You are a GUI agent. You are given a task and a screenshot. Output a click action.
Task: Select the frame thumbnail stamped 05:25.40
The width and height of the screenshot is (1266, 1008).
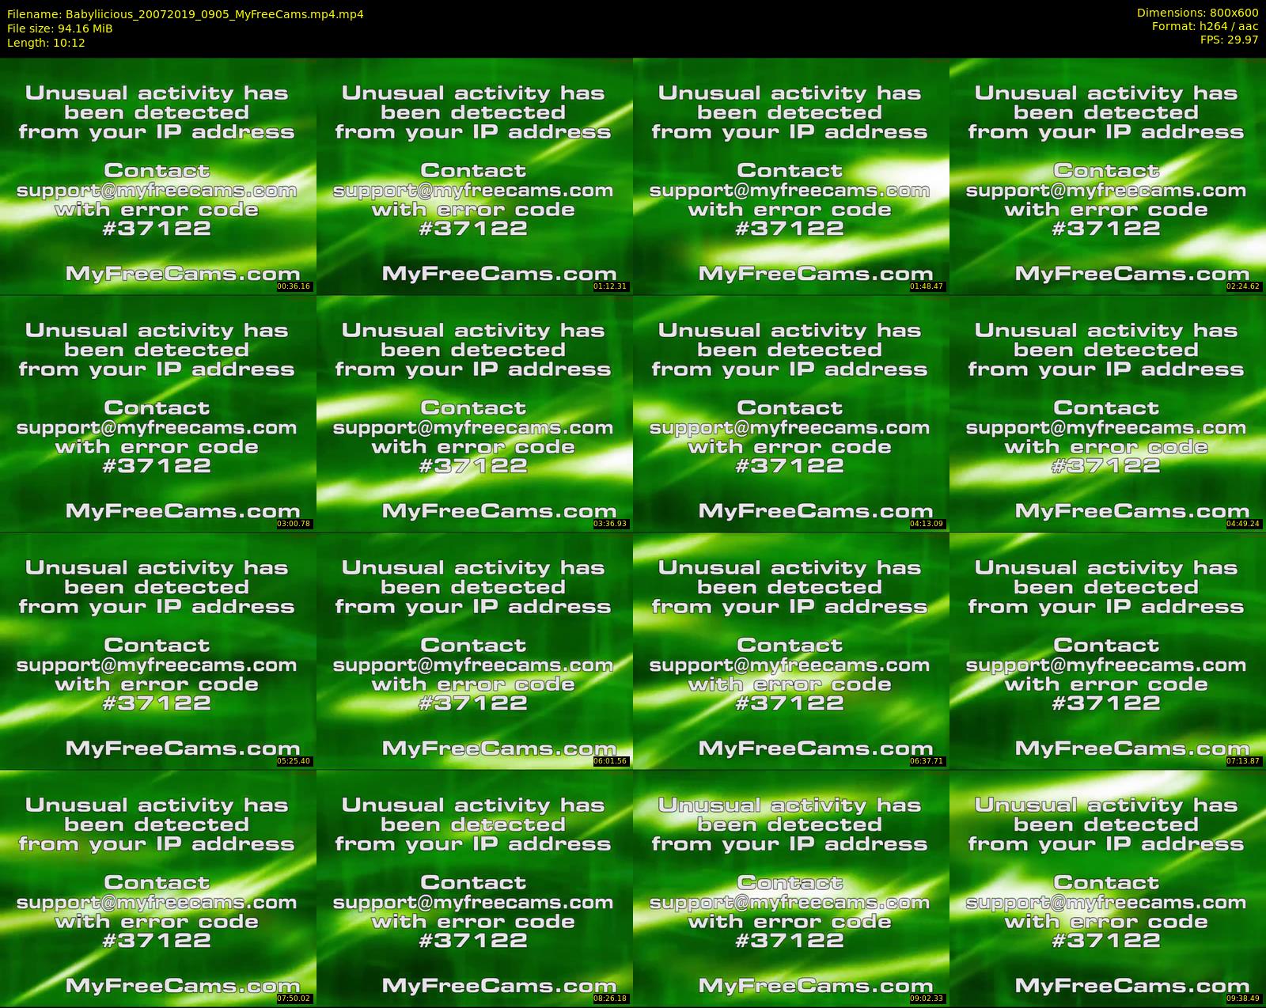[157, 650]
